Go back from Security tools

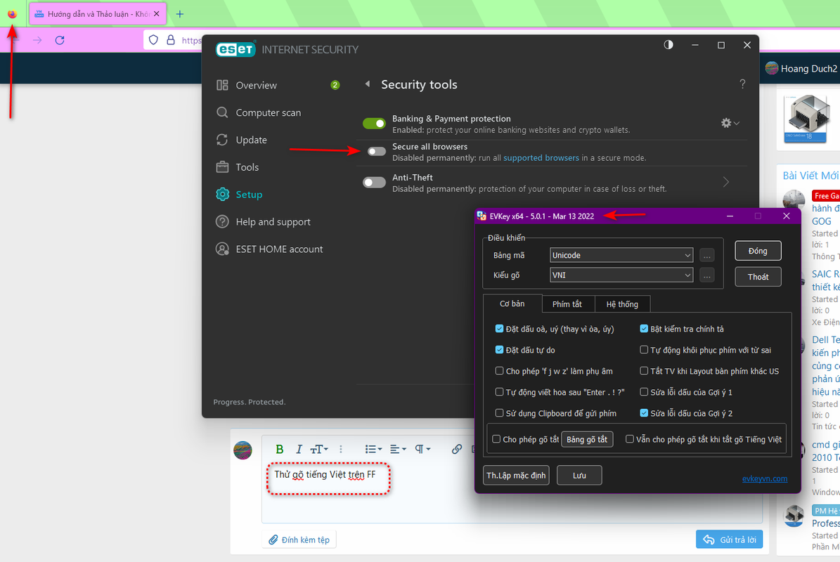[368, 84]
